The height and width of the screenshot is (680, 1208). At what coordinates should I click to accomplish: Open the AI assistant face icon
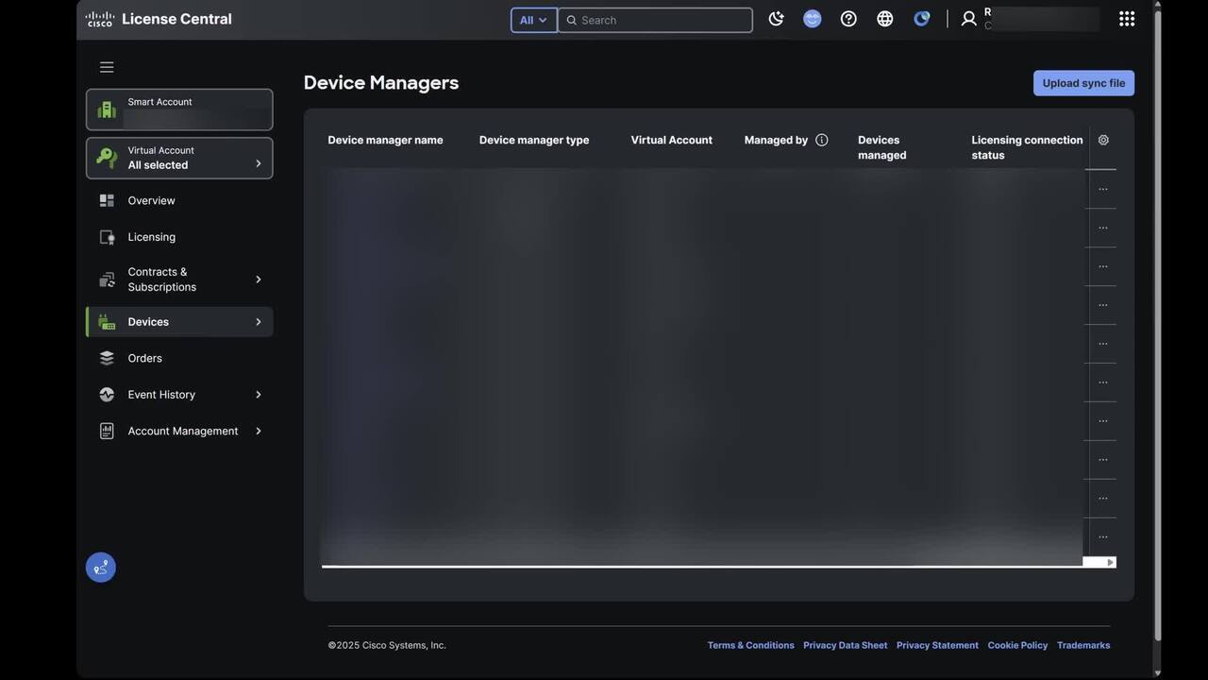pyautogui.click(x=812, y=19)
